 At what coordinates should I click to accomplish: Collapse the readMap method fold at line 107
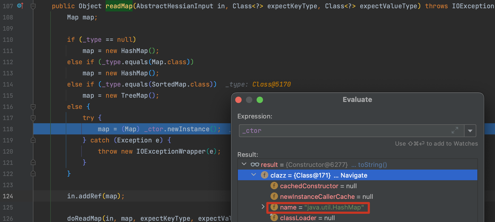(33, 6)
